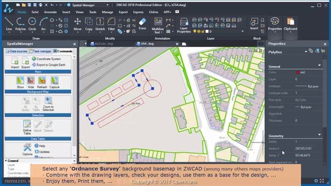
Task: Click Updates in SpatialManager
Action: (42, 151)
